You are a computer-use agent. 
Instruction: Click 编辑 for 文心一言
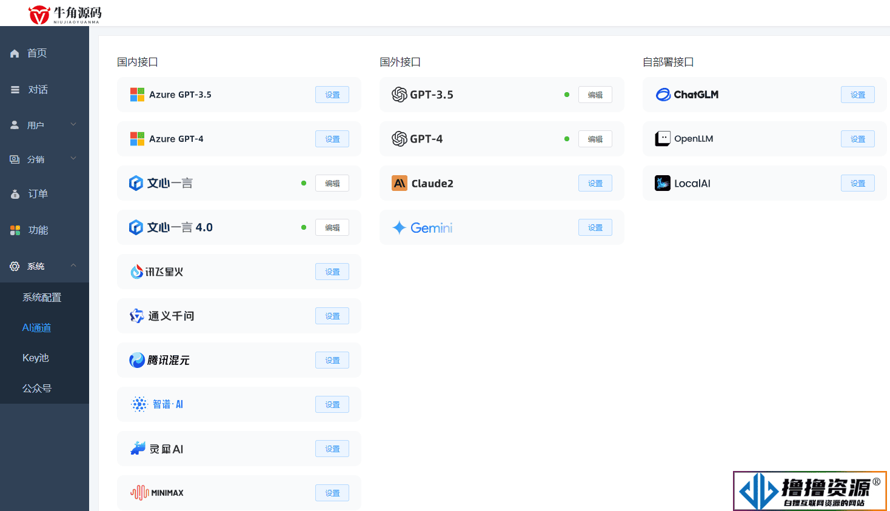click(332, 183)
